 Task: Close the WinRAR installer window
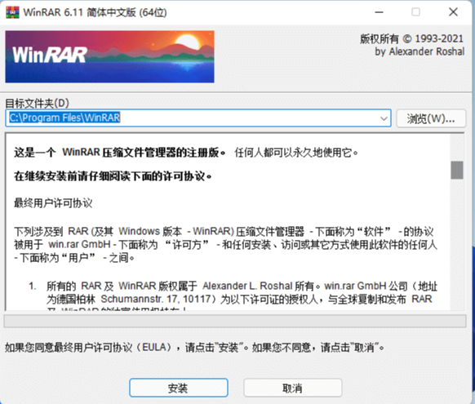[x=453, y=12]
